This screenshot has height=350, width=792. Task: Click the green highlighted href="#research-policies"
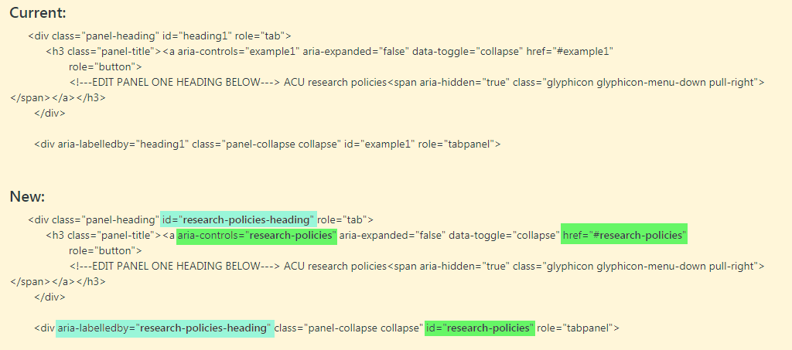pyautogui.click(x=624, y=236)
